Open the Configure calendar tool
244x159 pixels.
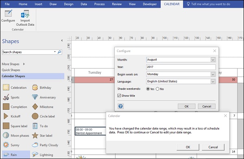(8, 16)
